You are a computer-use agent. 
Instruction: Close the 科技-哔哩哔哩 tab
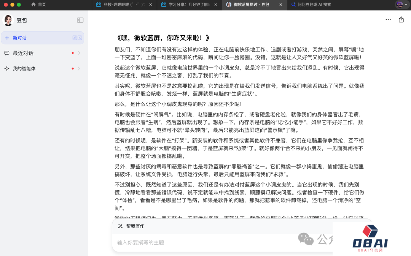[151, 5]
